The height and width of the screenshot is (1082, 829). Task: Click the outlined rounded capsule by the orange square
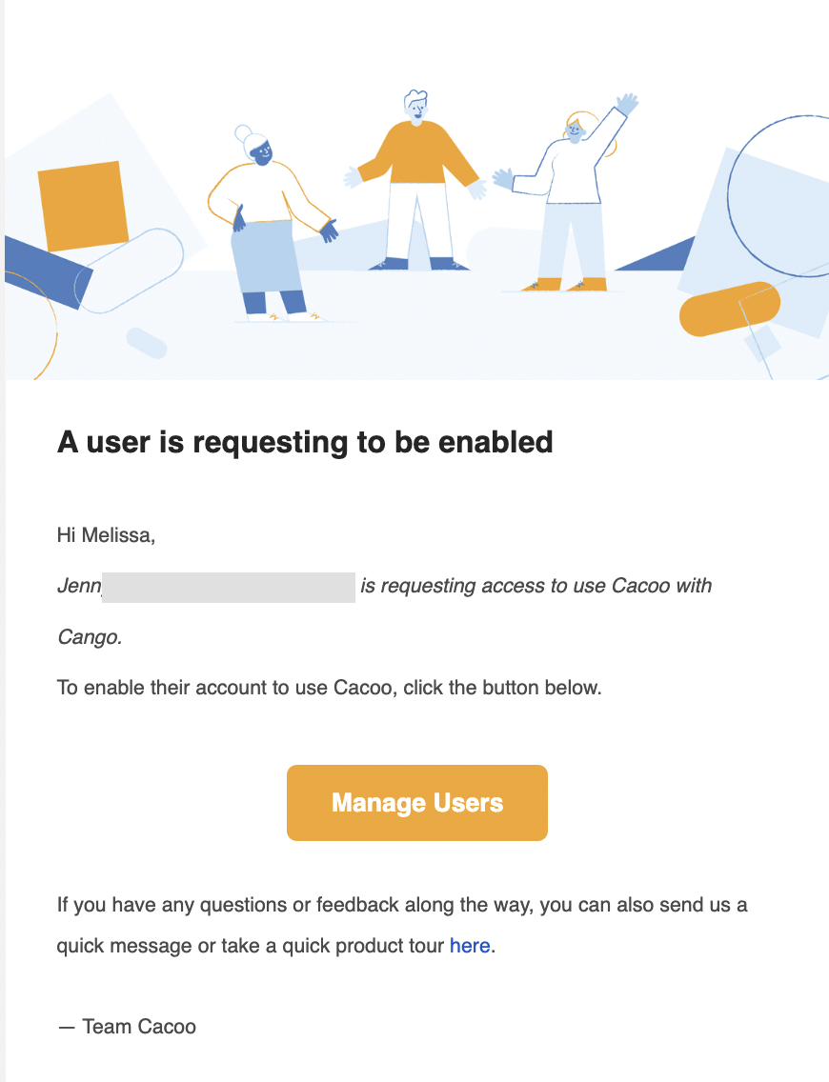(x=129, y=270)
